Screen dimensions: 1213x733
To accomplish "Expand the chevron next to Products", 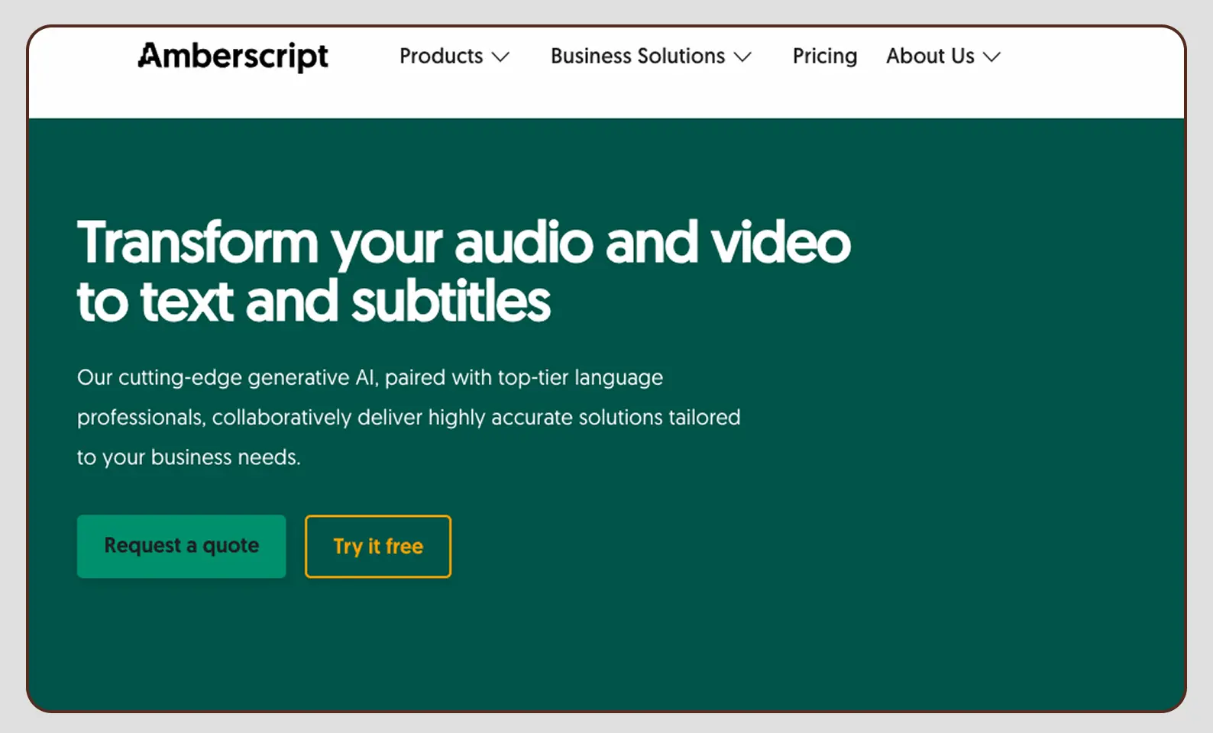I will pyautogui.click(x=500, y=57).
